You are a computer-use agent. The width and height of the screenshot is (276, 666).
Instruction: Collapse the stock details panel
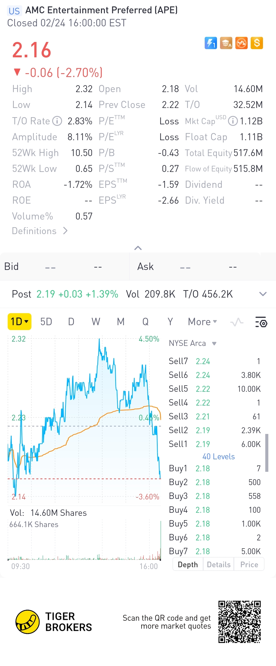point(138,248)
